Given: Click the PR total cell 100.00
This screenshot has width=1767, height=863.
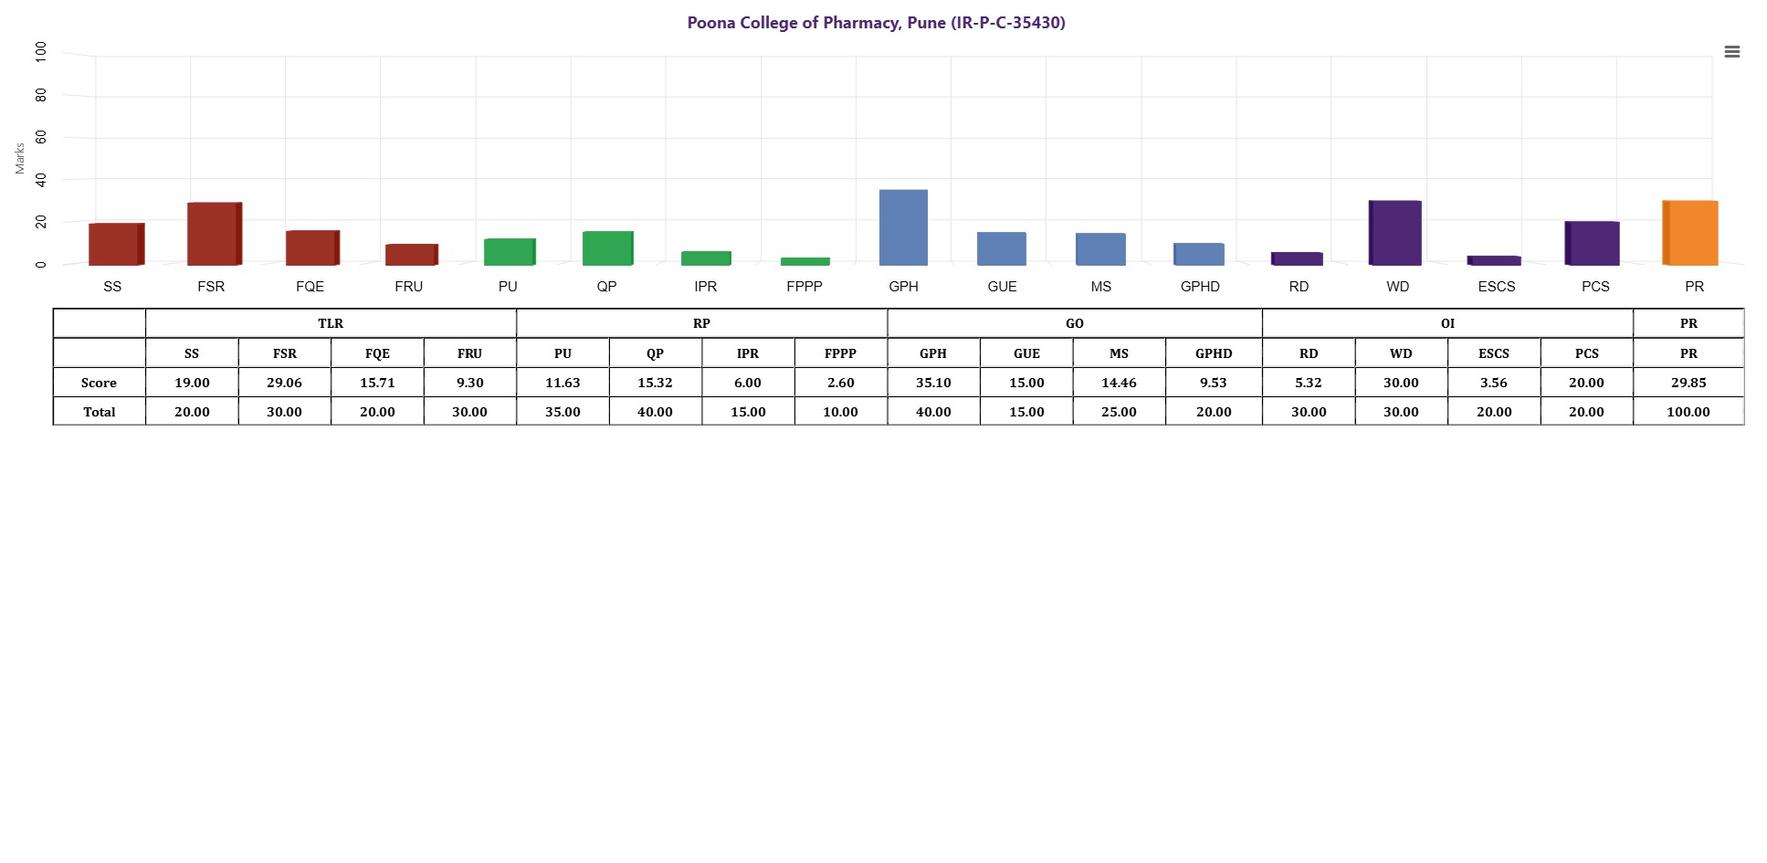Looking at the screenshot, I should [x=1688, y=412].
